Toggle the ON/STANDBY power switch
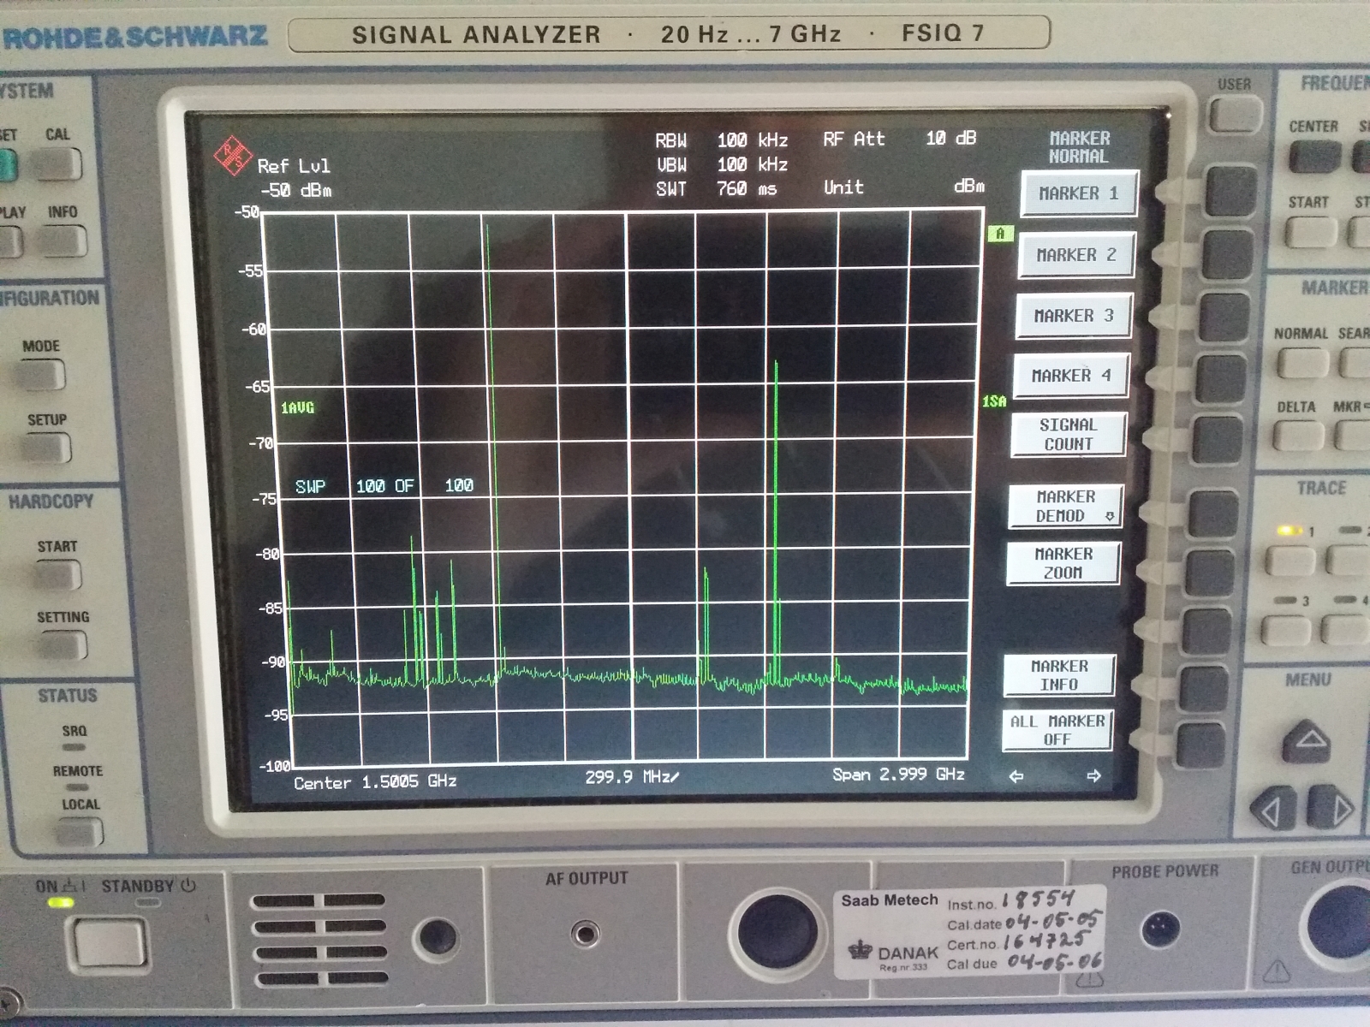The image size is (1370, 1027). pyautogui.click(x=109, y=943)
